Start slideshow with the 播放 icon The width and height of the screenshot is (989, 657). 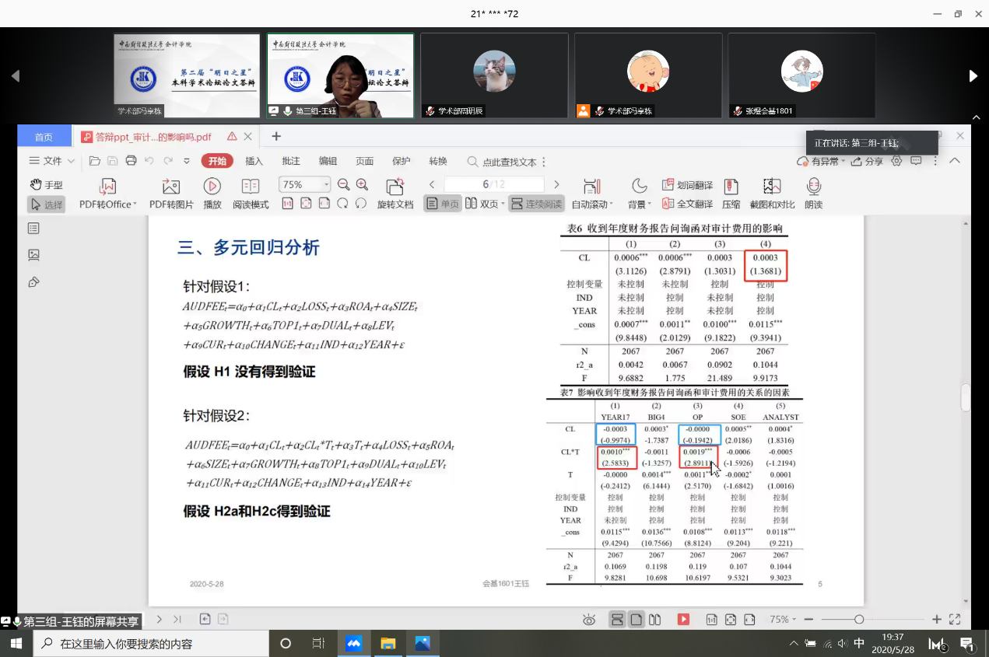(x=212, y=187)
